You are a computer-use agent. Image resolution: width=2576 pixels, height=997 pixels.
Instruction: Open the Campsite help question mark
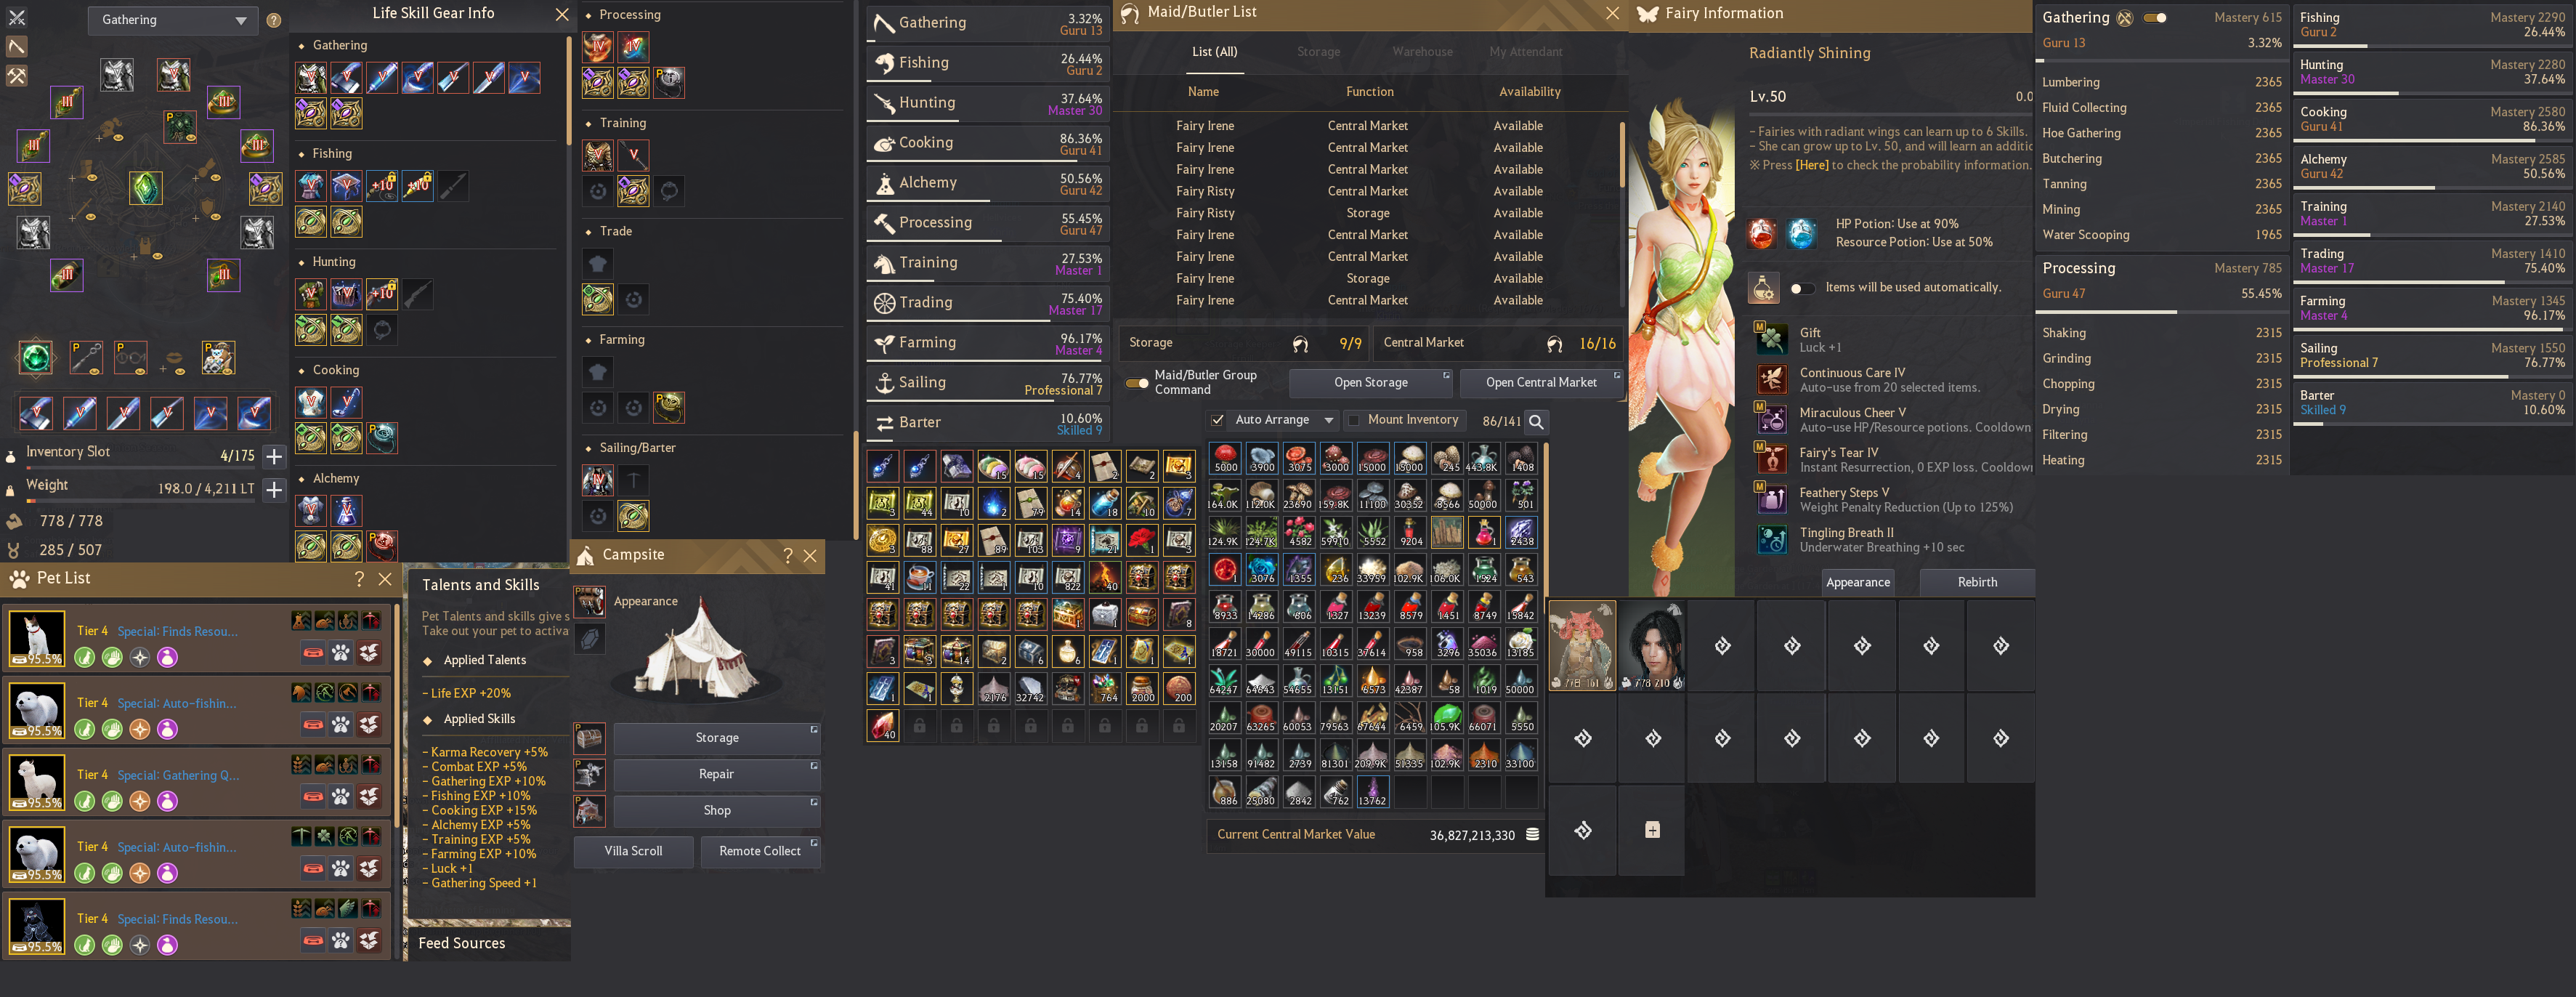[787, 555]
